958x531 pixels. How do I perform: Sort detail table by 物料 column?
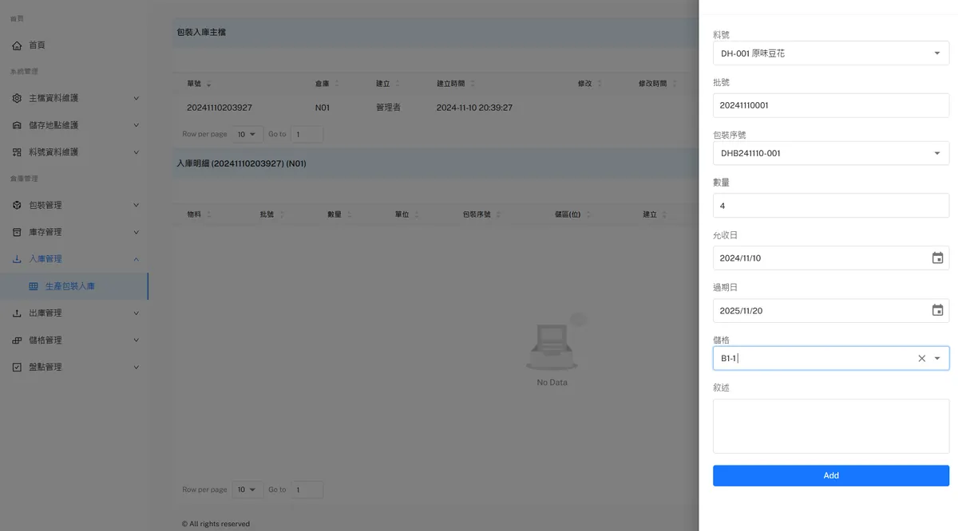coord(208,215)
